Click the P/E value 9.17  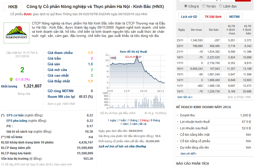pyautogui.click(x=90, y=126)
